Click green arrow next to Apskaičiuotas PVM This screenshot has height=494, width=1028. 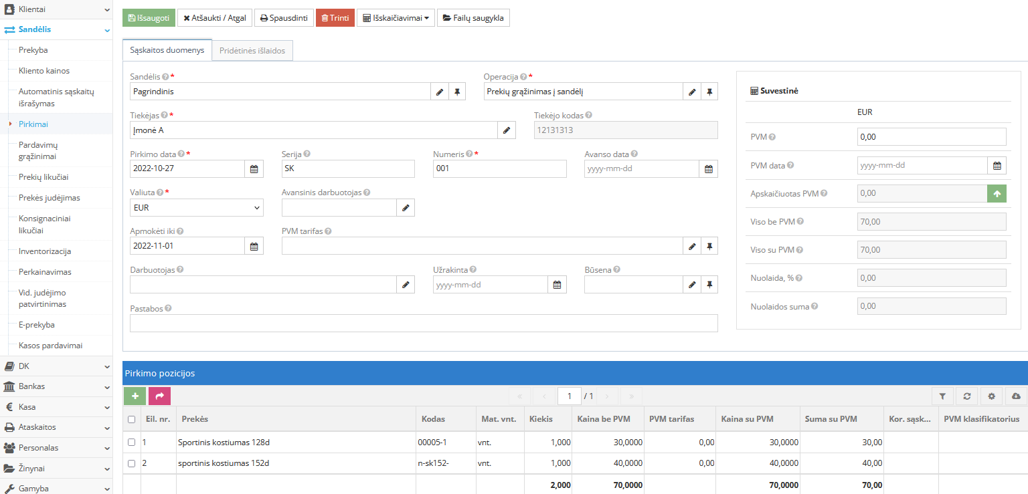997,194
